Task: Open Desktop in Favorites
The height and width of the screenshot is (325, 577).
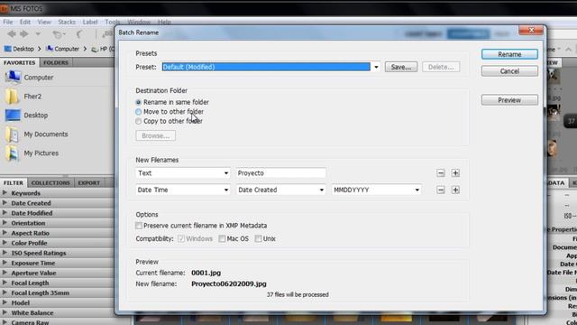Action: tap(36, 116)
